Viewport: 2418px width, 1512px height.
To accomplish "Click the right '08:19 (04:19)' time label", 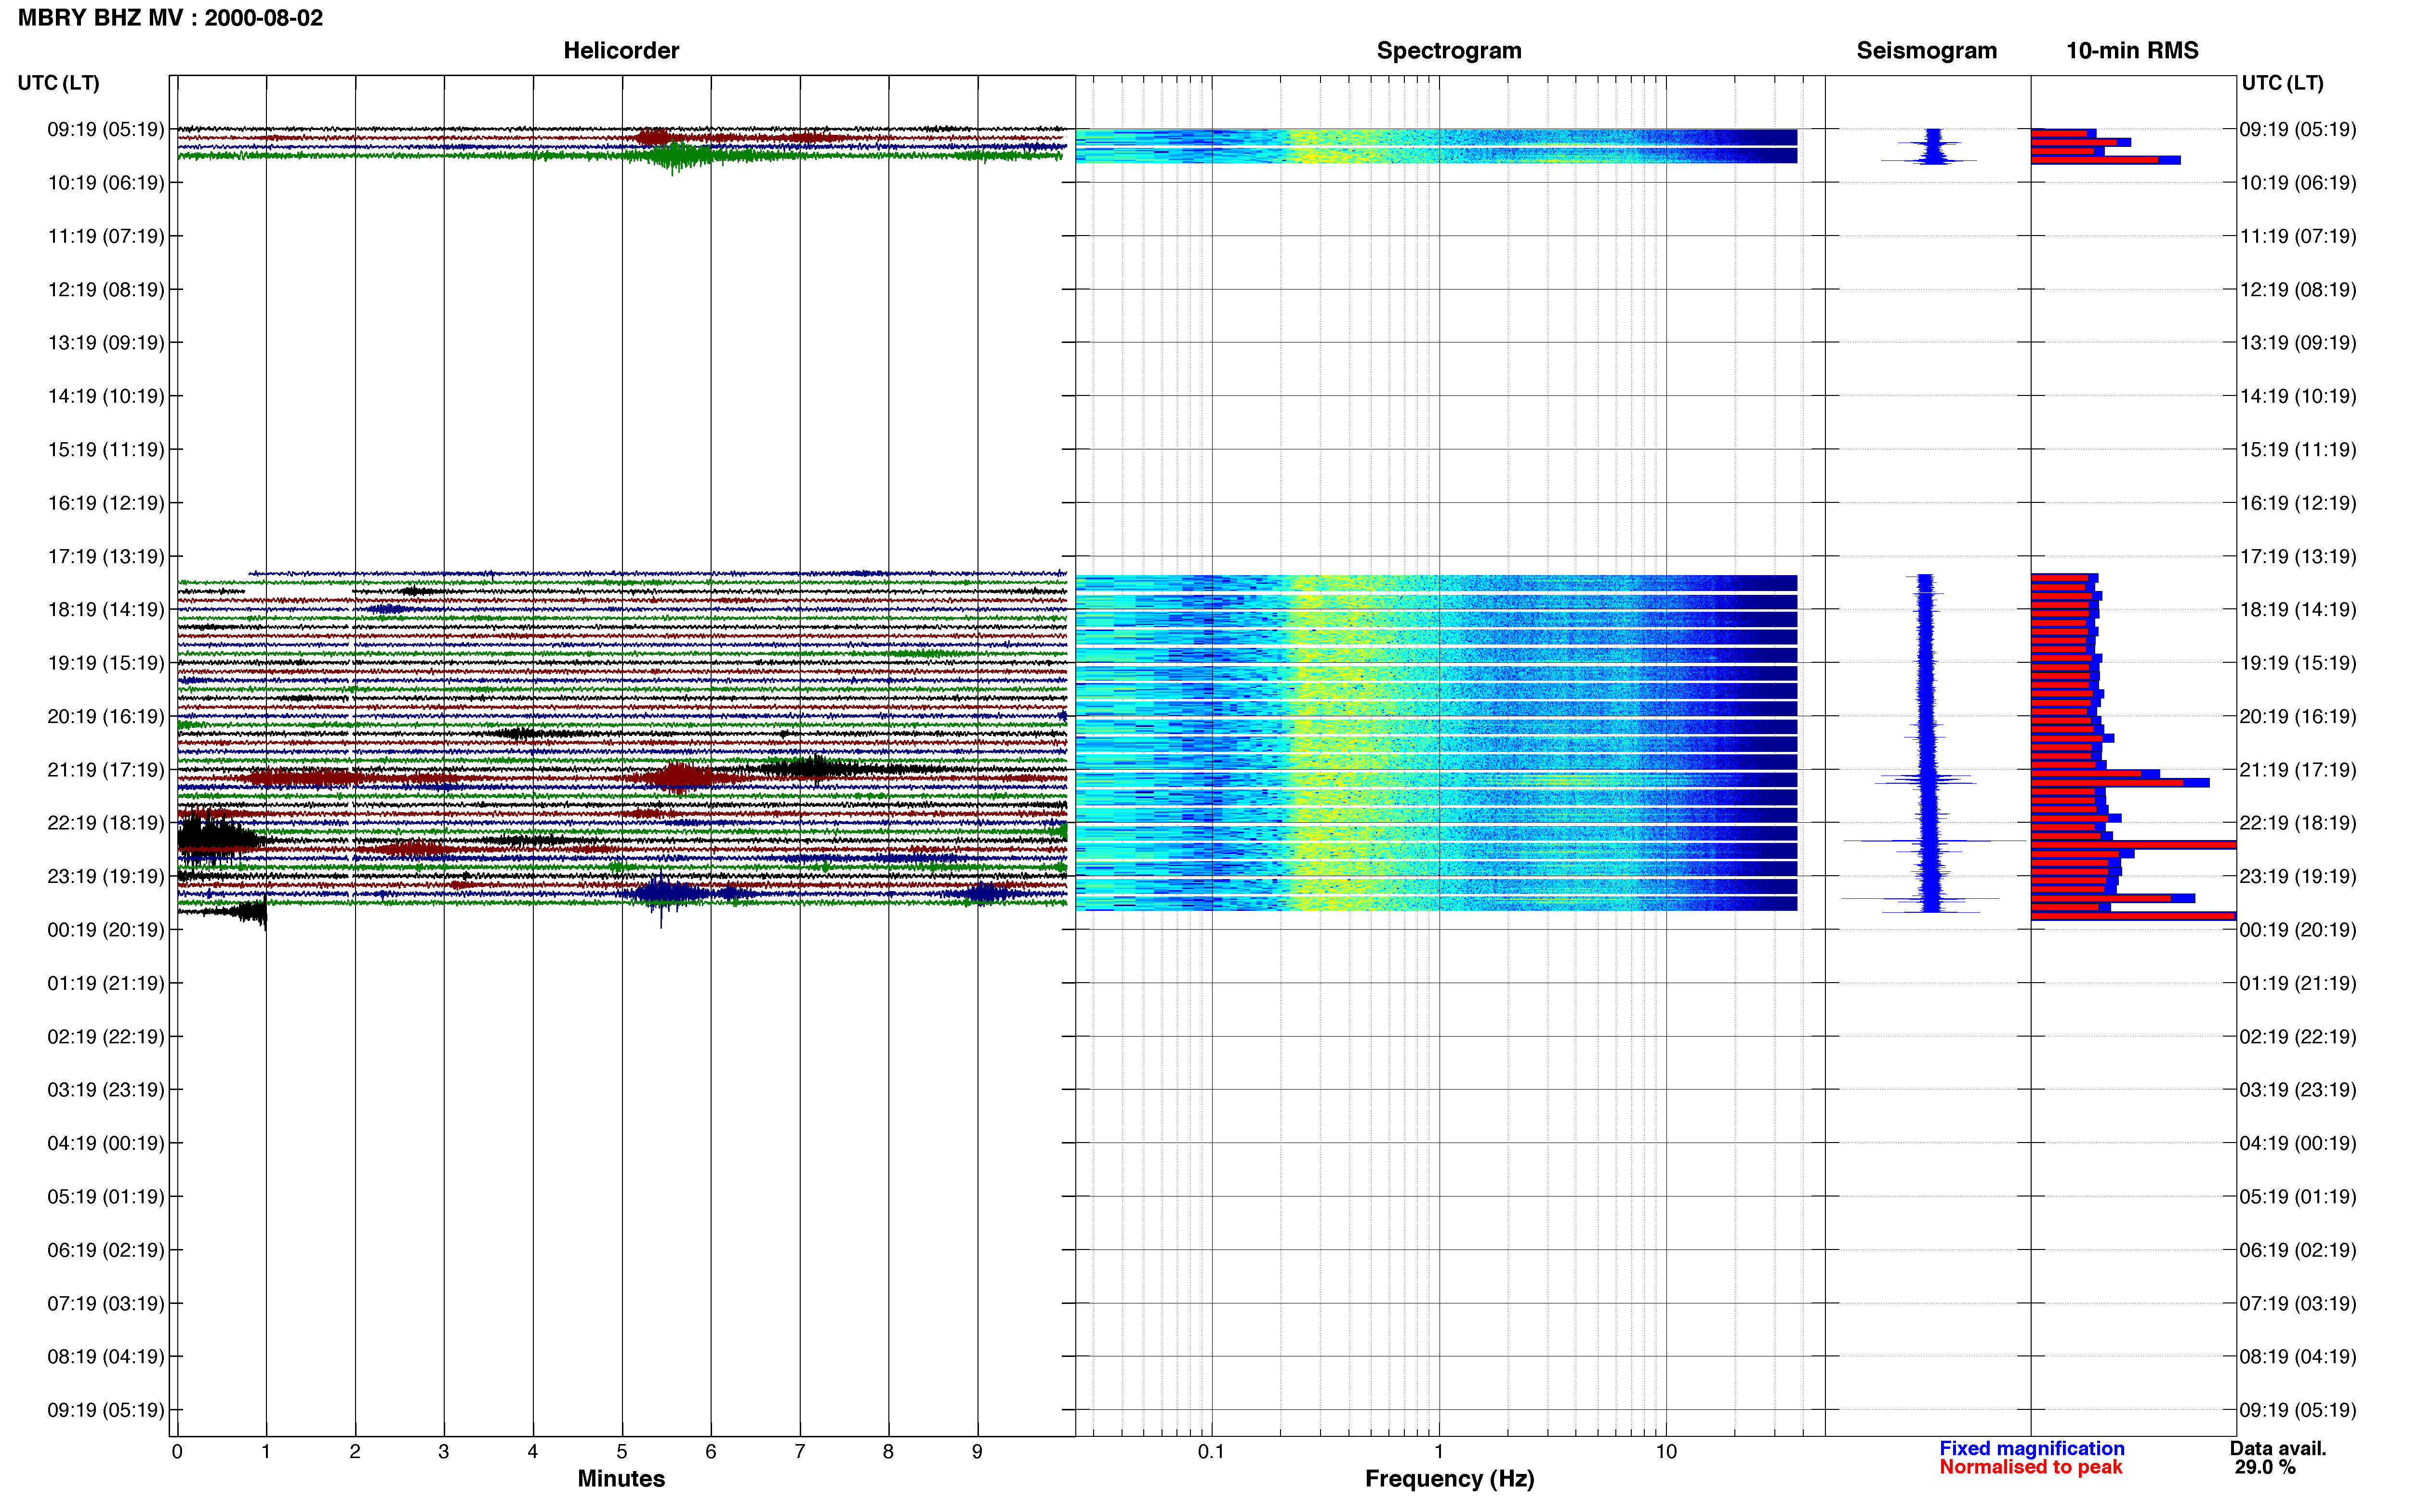I will point(2298,1356).
